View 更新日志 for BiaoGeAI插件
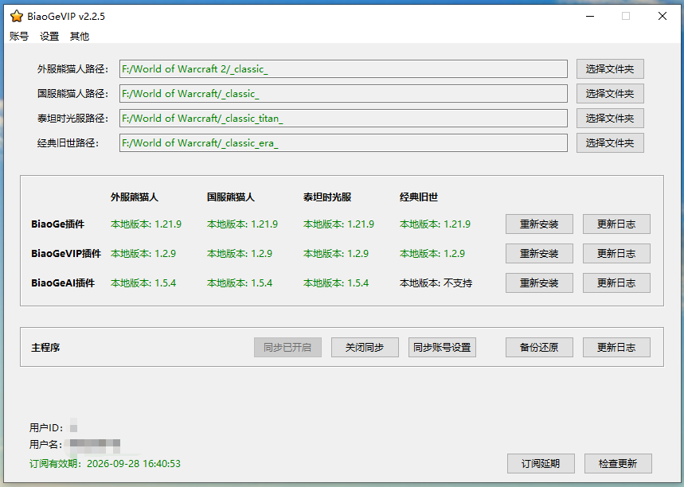The image size is (684, 487). pos(616,283)
